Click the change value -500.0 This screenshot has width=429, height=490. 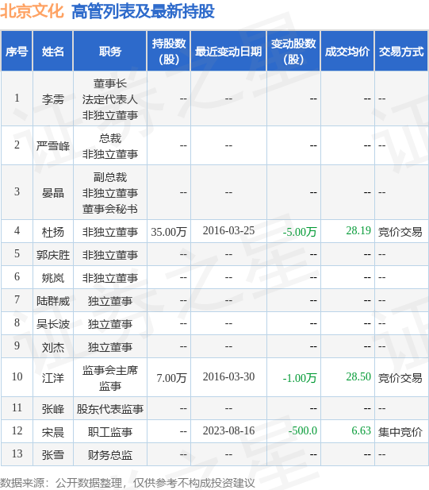(x=302, y=431)
